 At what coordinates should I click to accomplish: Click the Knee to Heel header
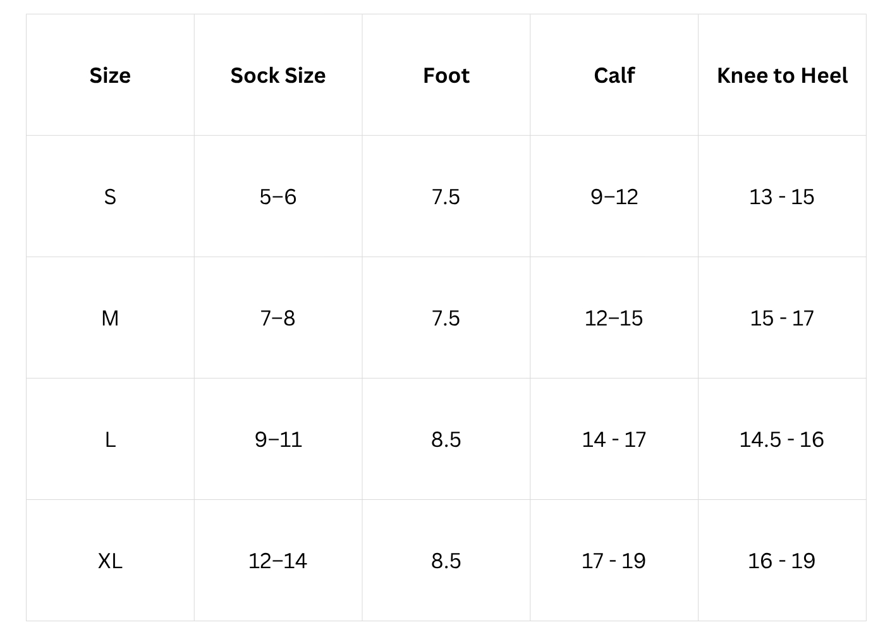coord(782,75)
